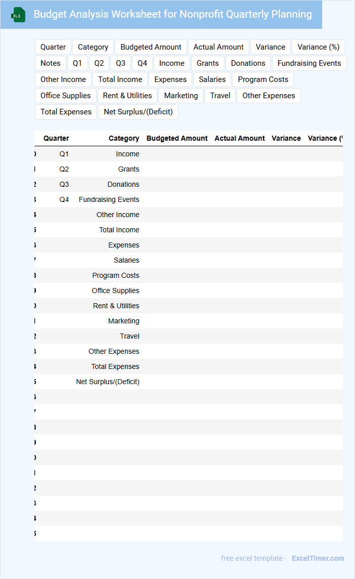This screenshot has width=355, height=579.
Task: Select the Budgeted Amount tag
Action: 151,47
